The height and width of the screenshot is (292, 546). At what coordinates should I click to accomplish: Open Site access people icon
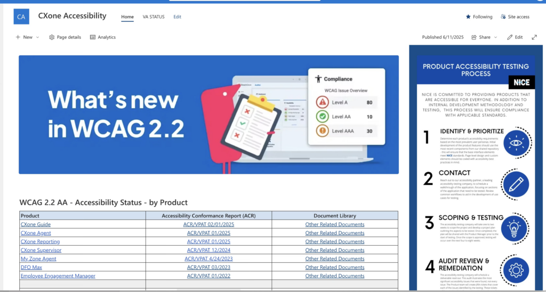coord(503,17)
